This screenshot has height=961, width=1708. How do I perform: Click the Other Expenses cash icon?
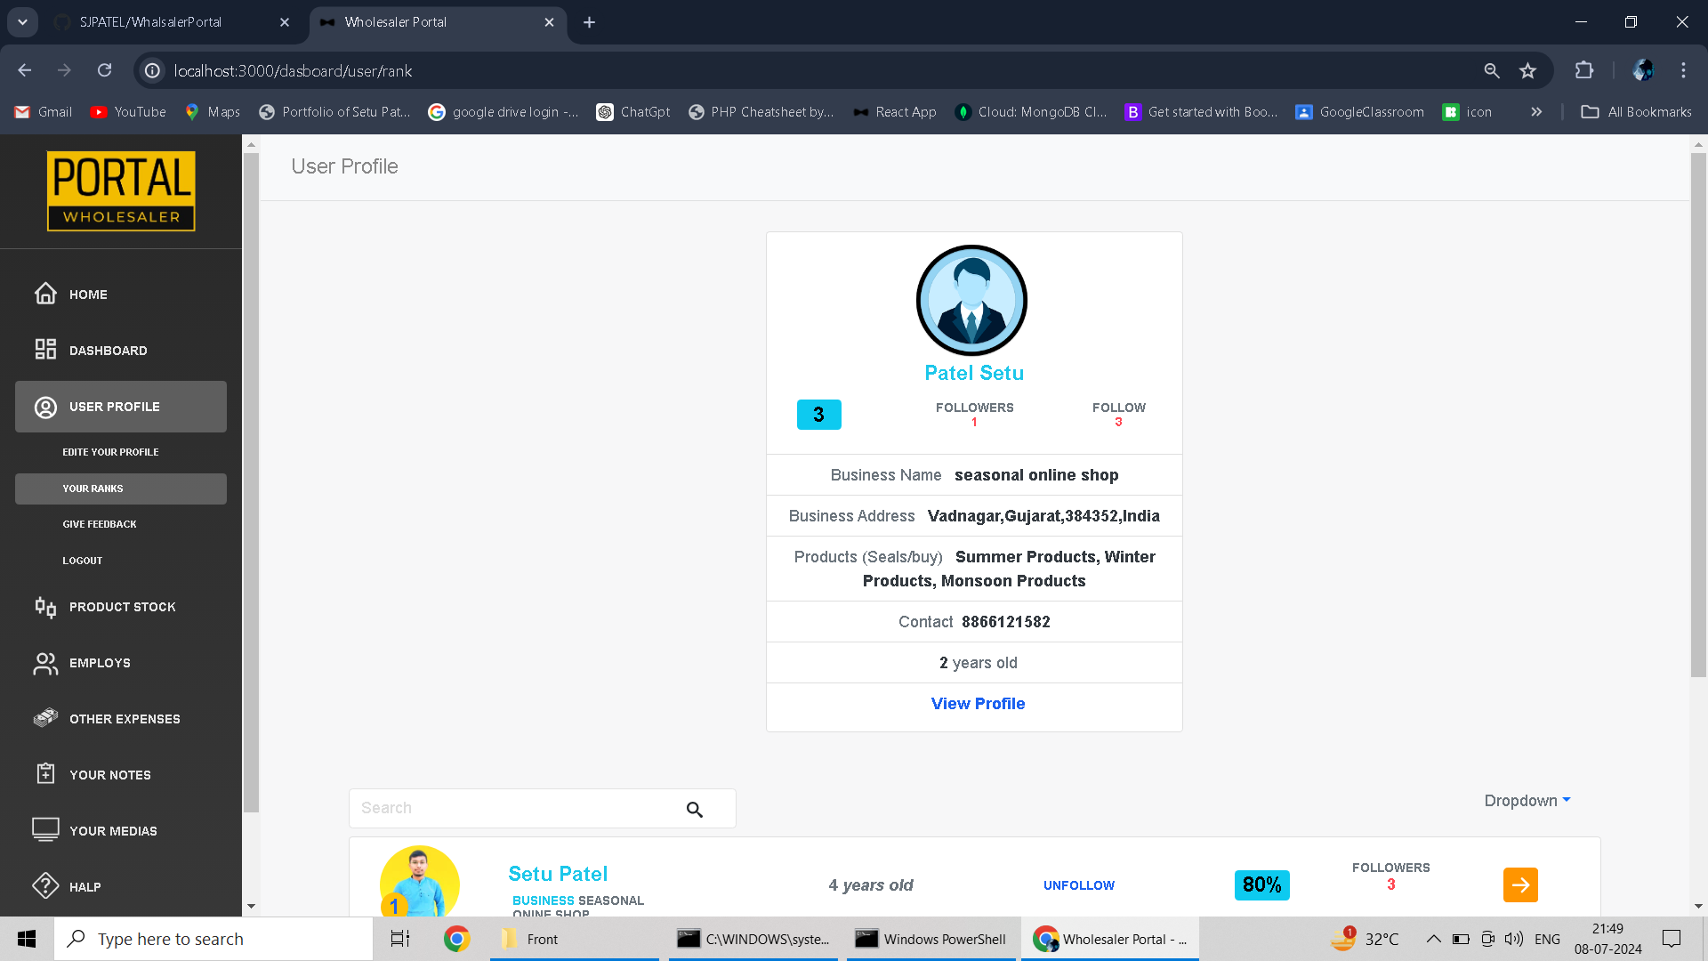click(x=45, y=718)
